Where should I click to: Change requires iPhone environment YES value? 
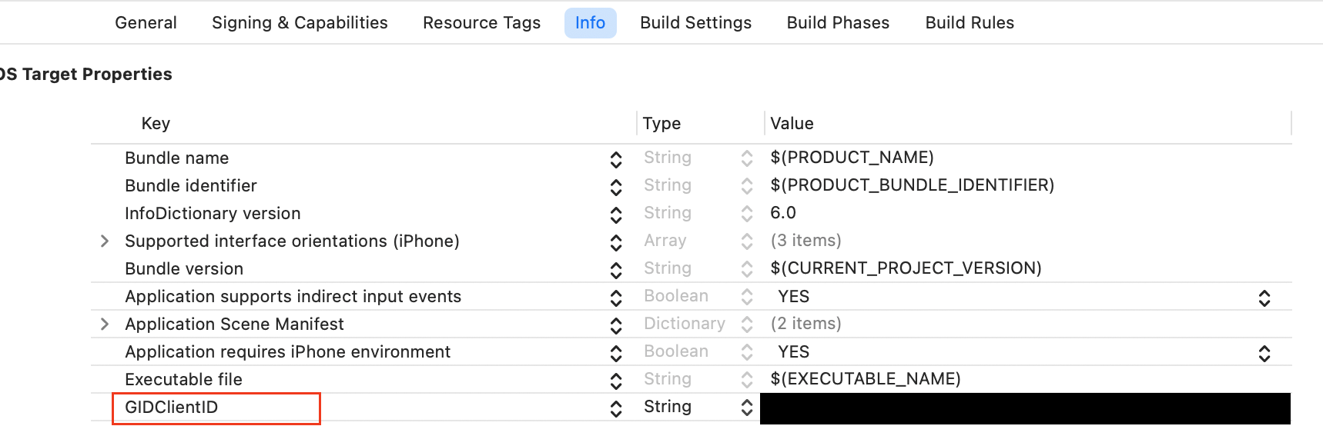click(1264, 353)
